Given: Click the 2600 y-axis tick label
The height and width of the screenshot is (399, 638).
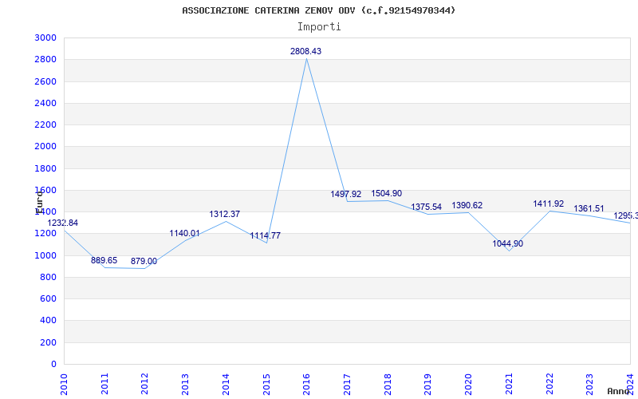Looking at the screenshot, I should point(45,81).
